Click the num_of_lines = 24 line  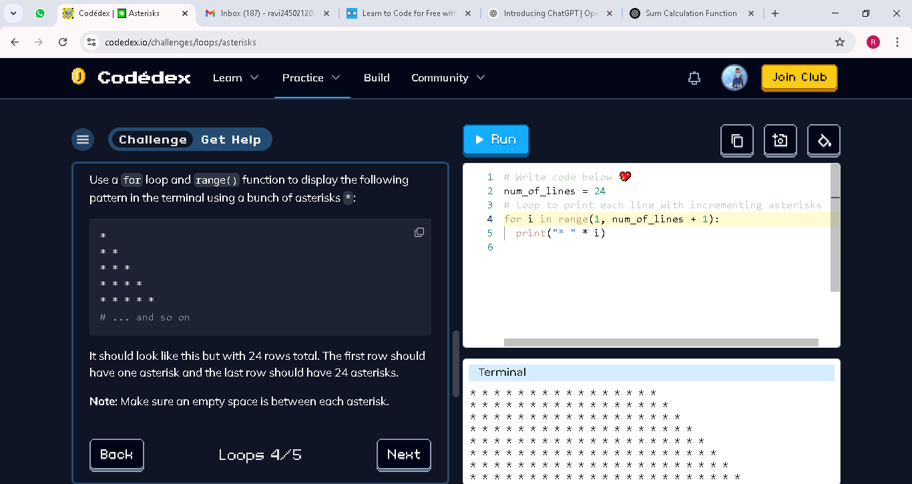pos(555,191)
